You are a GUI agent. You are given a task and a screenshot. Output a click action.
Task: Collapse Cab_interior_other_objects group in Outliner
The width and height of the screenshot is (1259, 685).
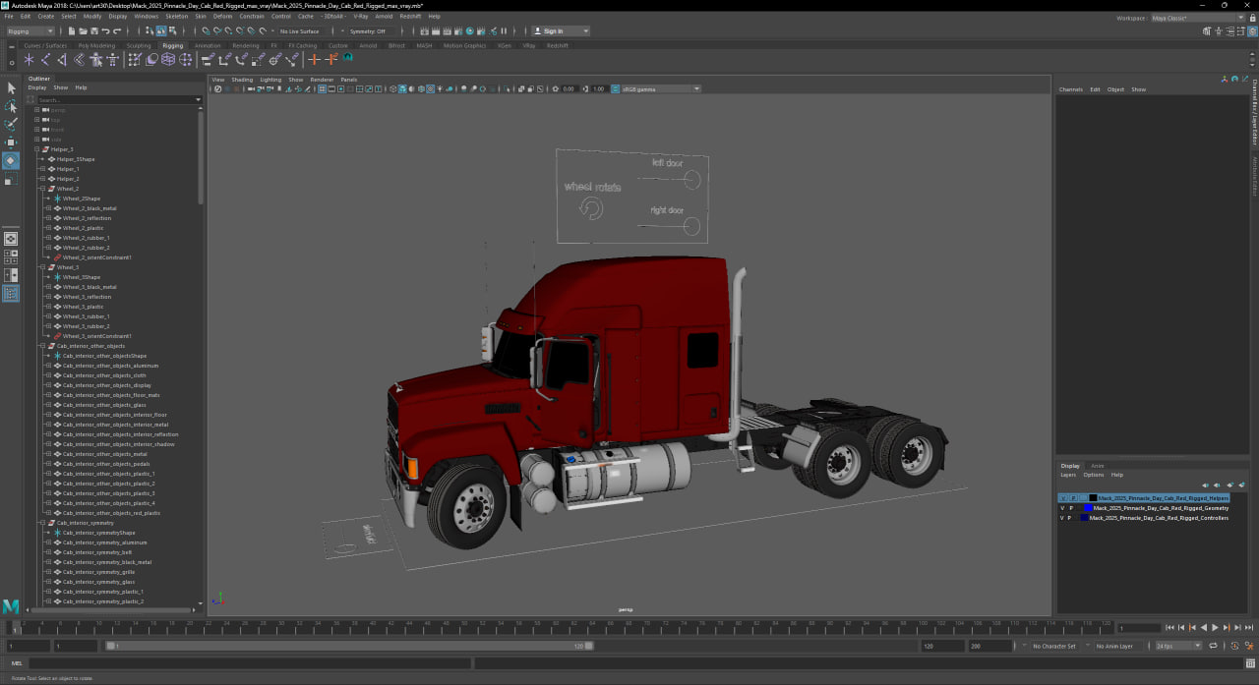coord(42,346)
